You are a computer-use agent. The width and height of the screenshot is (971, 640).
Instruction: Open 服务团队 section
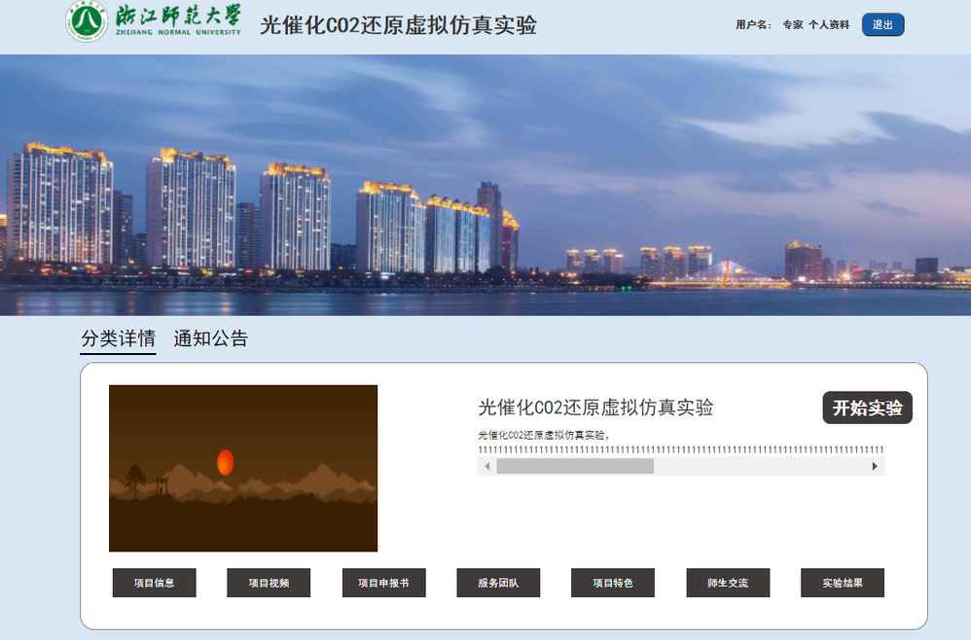(x=498, y=583)
